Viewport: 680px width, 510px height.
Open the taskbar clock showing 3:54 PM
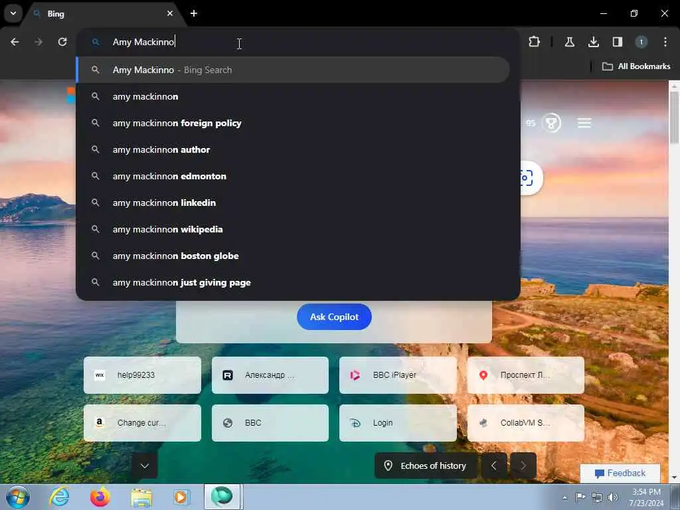click(646, 497)
